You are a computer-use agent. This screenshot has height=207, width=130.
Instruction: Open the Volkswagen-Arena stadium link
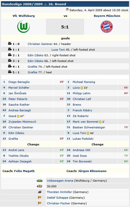point(60,181)
